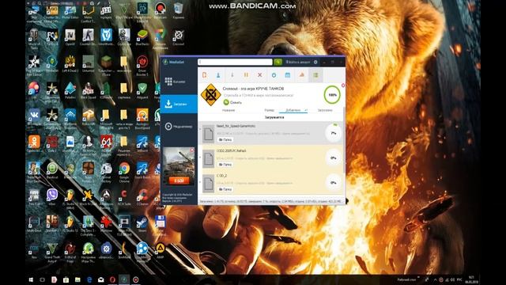
Task: Open Microsoft Edge from the taskbar
Action: pos(89,279)
